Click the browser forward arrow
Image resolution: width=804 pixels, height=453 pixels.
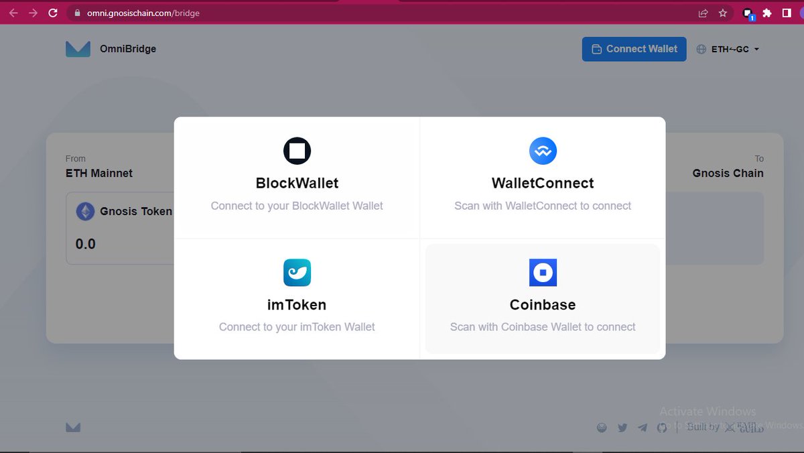point(33,13)
